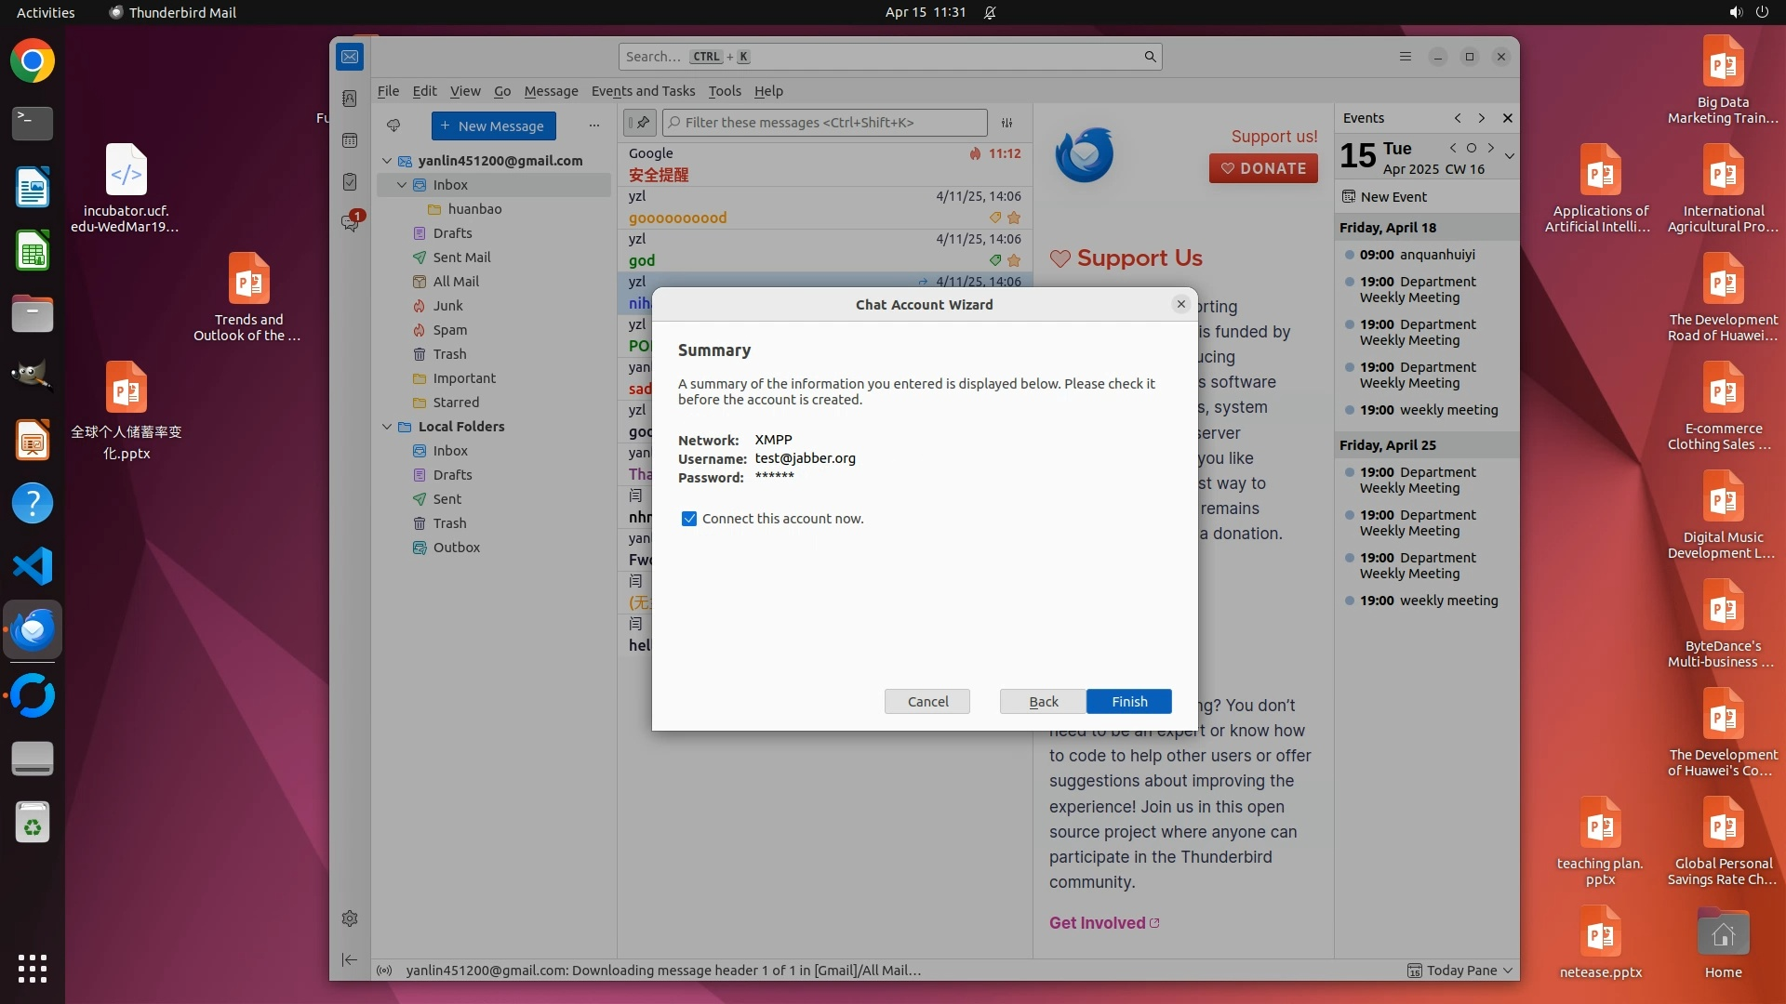Collapse yanlin451200@gmail.com account tree
This screenshot has height=1004, width=1786.
pos(387,161)
